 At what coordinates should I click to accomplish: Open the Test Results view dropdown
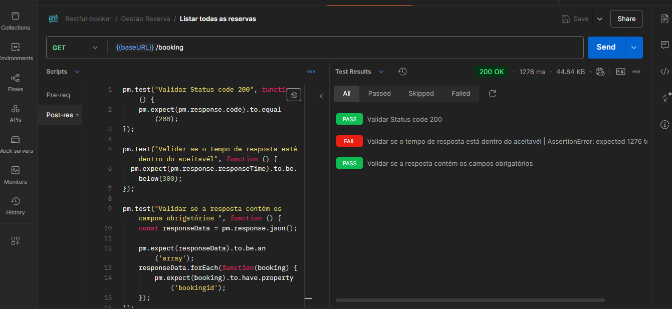point(381,72)
